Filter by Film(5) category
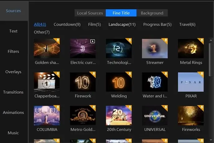 (95, 24)
